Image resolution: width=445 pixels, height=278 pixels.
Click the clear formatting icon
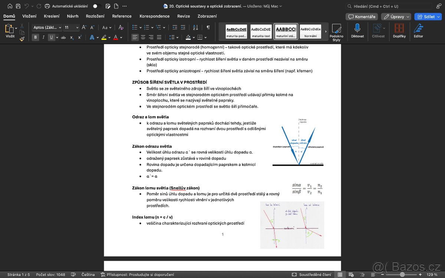point(121,27)
